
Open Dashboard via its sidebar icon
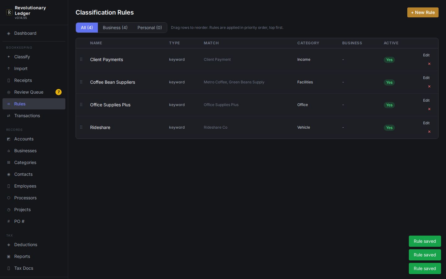9,33
